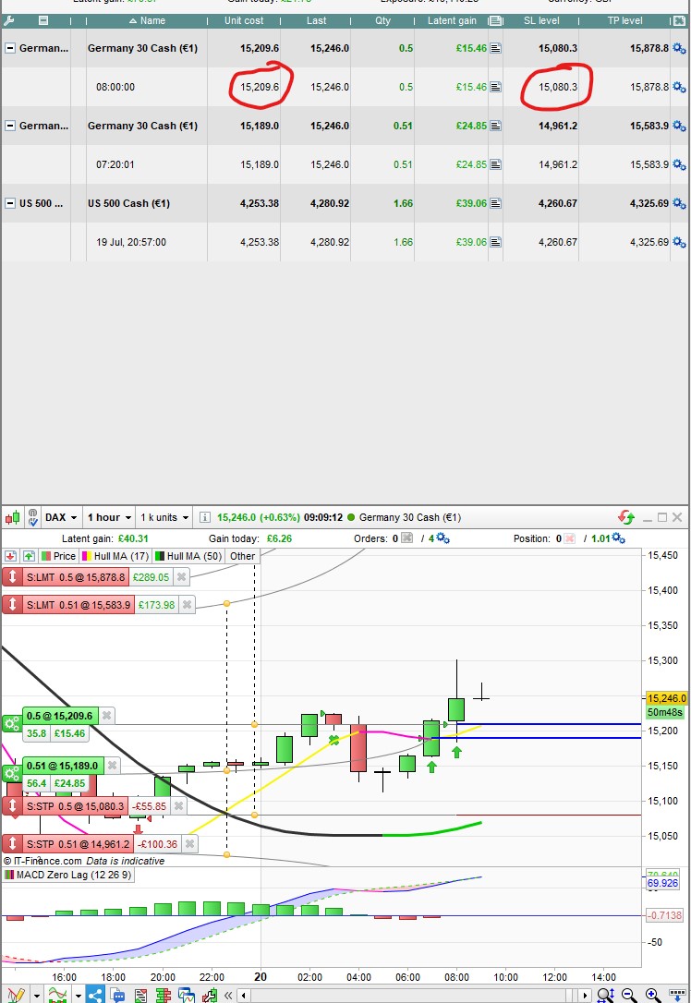
Task: Click the scrollbar left arrow button
Action: pyautogui.click(x=244, y=996)
